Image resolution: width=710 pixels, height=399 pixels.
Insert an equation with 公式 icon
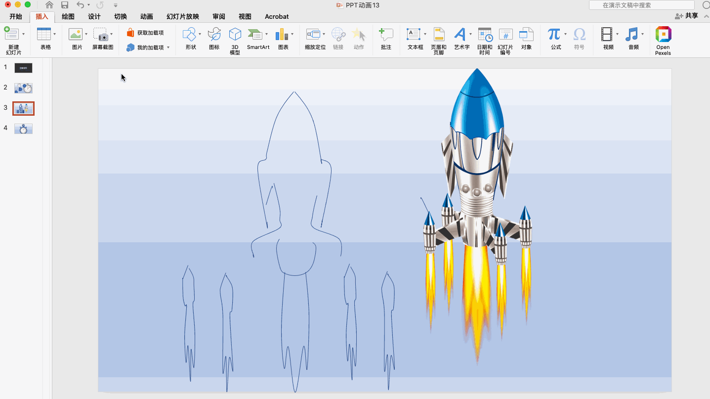click(554, 34)
